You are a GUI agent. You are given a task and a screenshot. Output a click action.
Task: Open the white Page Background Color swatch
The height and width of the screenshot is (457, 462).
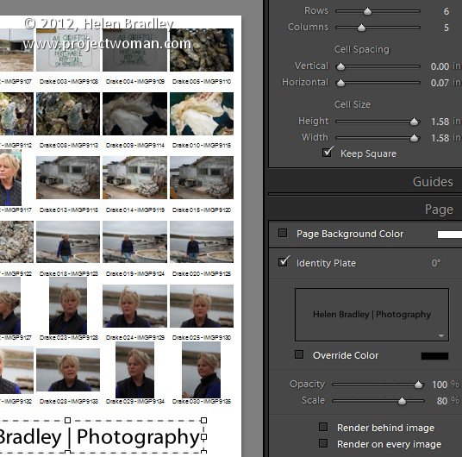click(450, 235)
